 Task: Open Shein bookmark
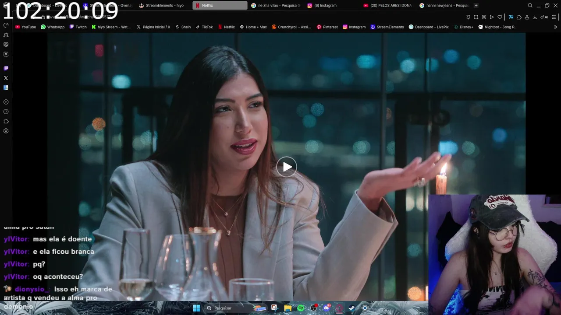183,27
